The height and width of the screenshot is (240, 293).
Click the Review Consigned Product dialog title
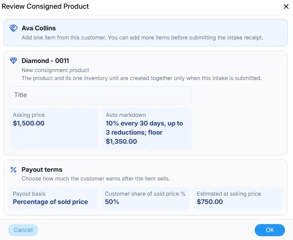[45, 6]
